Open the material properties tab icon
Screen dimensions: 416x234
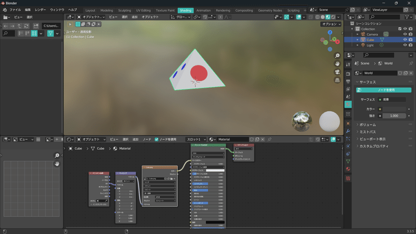point(348,169)
